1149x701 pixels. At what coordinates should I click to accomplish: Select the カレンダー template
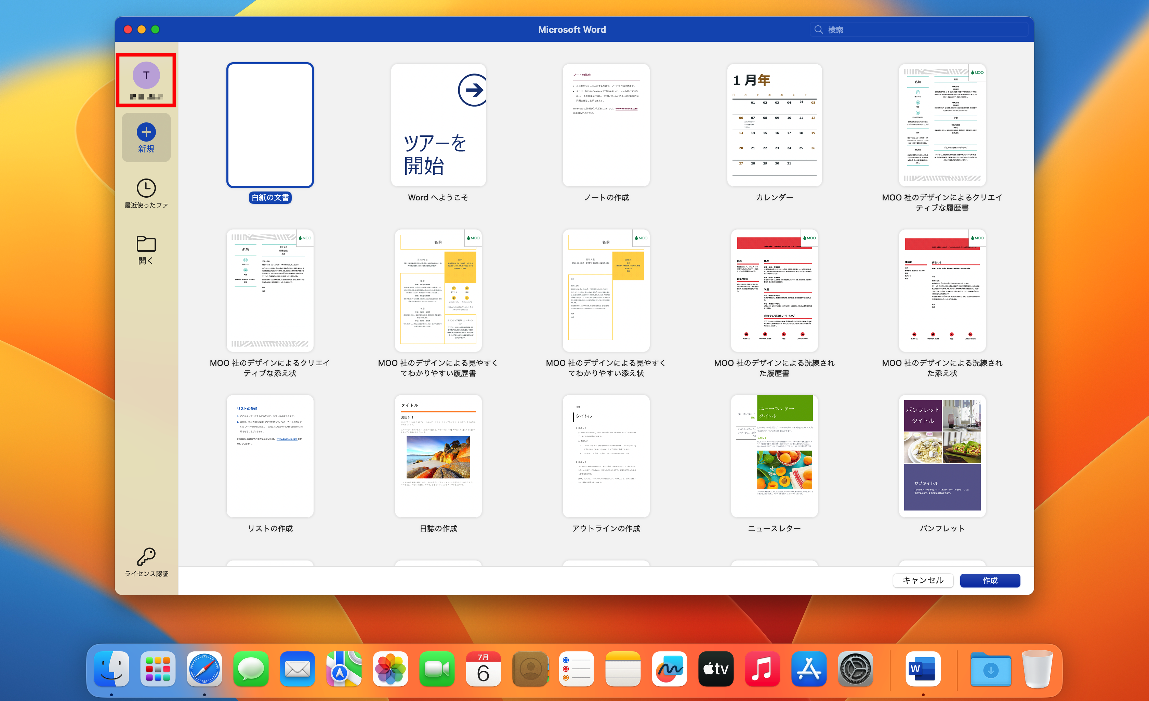coord(774,125)
